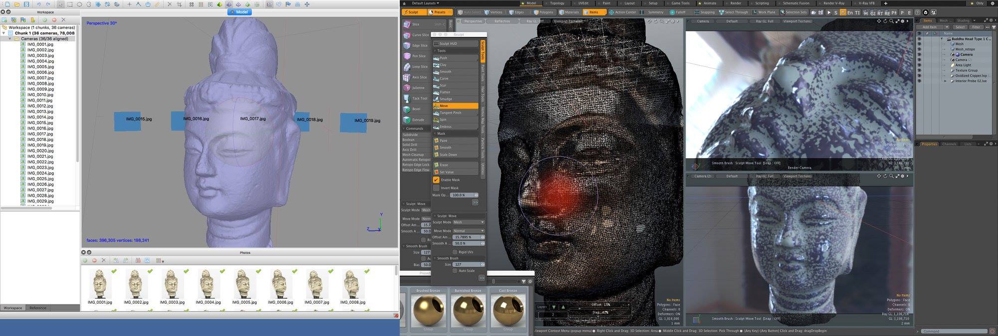Hide the Mesh_retopo item visibility eye
This screenshot has height=336, width=998.
click(919, 49)
